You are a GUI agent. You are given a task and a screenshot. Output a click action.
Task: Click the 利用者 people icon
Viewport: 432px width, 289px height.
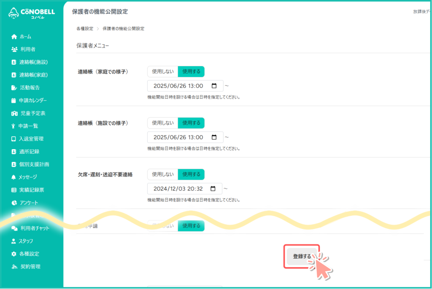click(14, 49)
